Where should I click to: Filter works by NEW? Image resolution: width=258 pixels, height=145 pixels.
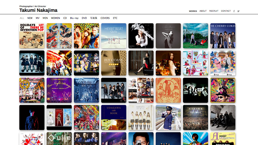(30, 18)
